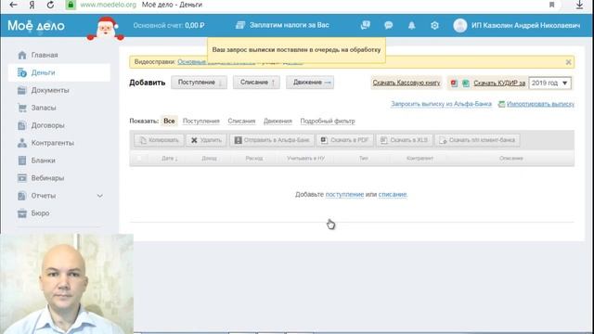Image resolution: width=594 pixels, height=334 pixels.
Task: Click the Расход column header
Action: pyautogui.click(x=253, y=159)
